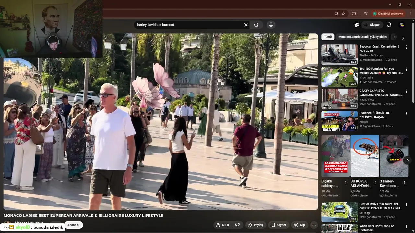Open the Chrome three-dot menu
The height and width of the screenshot is (233, 415).
(410, 14)
